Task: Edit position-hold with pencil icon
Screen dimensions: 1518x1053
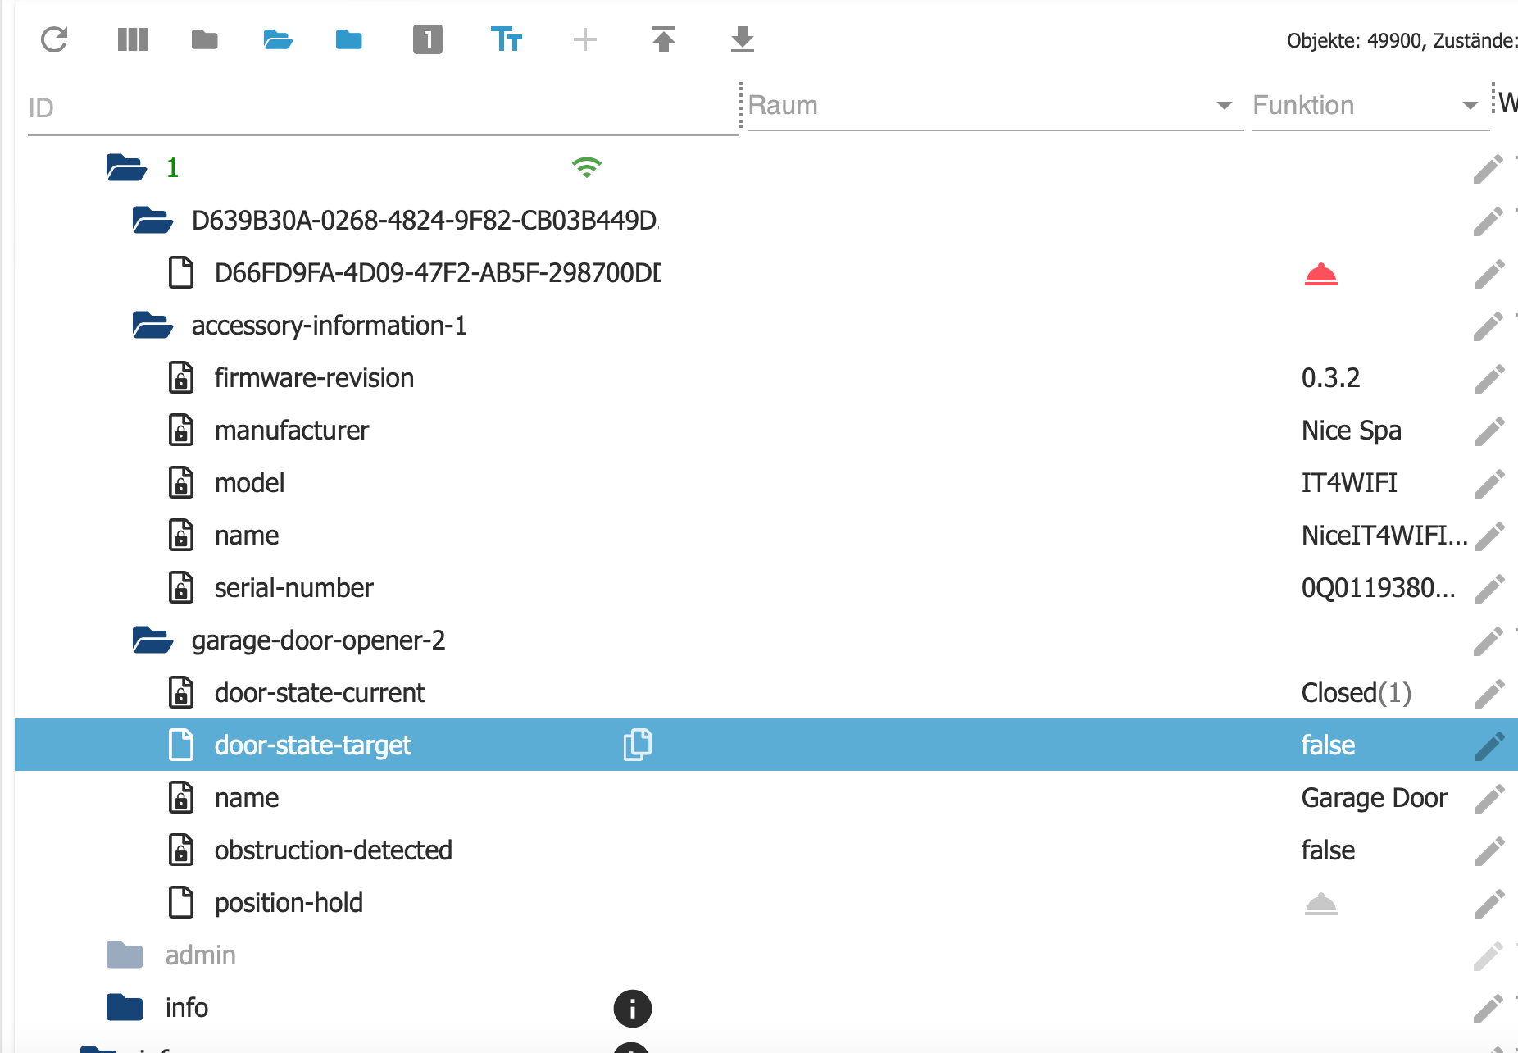Action: click(x=1488, y=904)
